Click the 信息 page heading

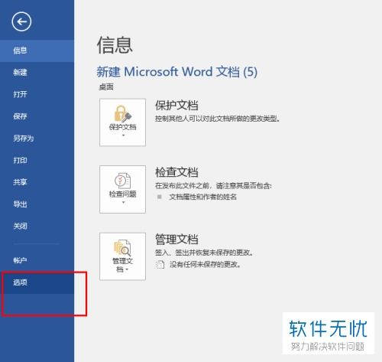click(115, 45)
